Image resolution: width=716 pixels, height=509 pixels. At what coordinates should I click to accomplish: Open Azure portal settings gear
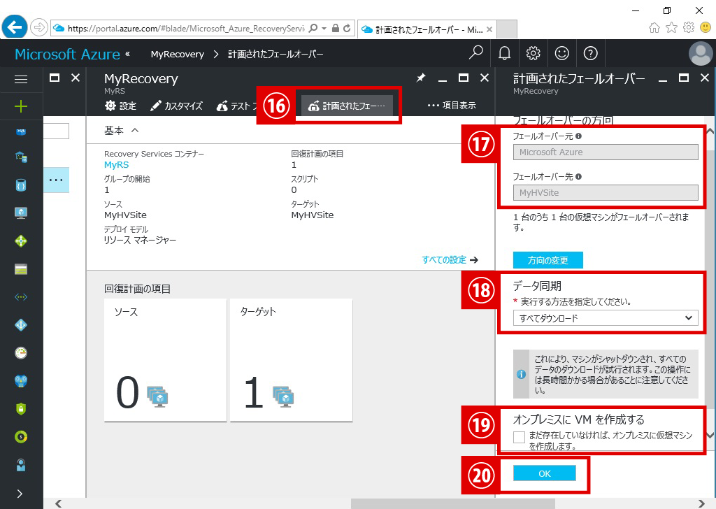[x=533, y=53]
